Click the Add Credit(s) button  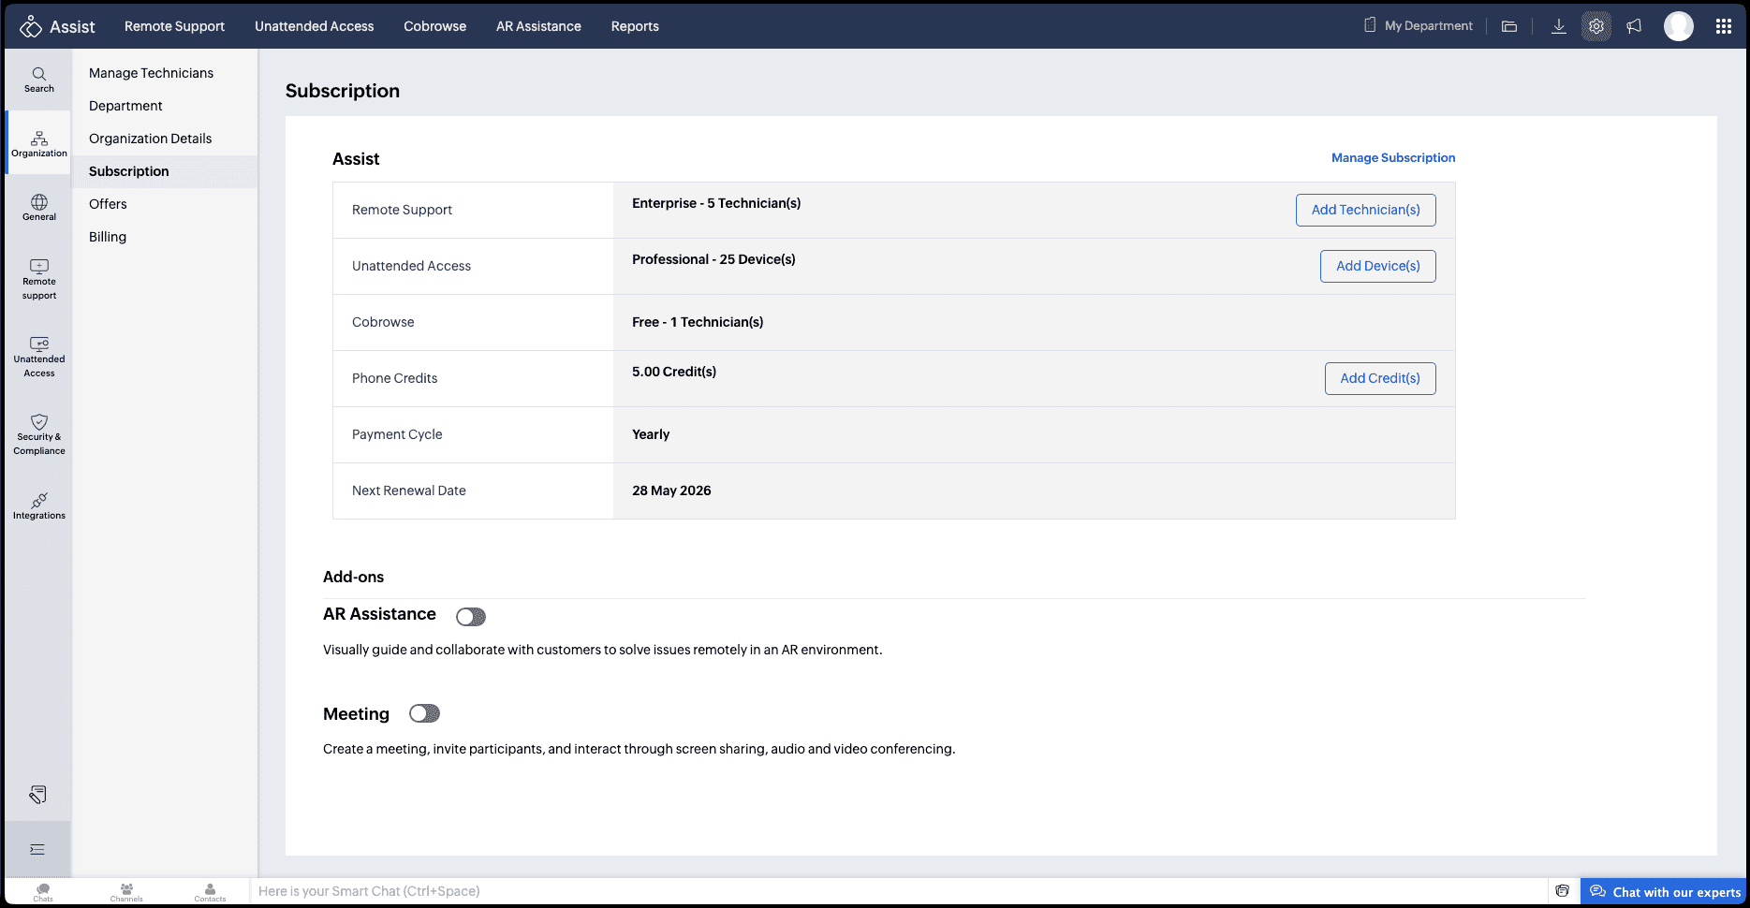tap(1379, 378)
